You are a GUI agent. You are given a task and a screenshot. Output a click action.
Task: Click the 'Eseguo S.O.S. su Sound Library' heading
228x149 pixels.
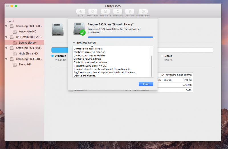click(111, 24)
